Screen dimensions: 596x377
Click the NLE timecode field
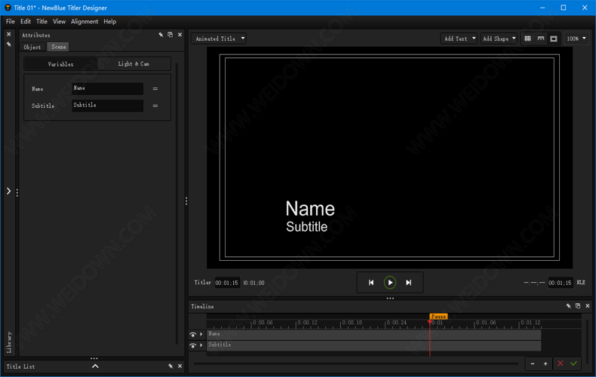[560, 283]
